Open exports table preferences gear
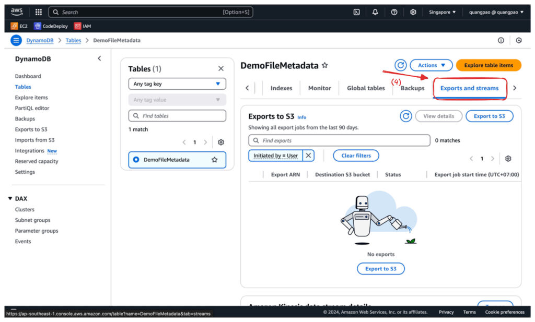 coord(508,159)
